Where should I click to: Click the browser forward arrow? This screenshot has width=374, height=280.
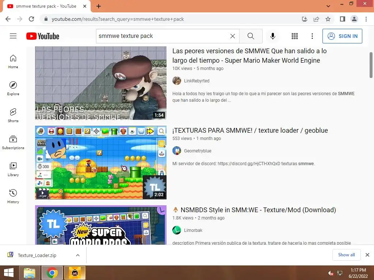pyautogui.click(x=20, y=19)
